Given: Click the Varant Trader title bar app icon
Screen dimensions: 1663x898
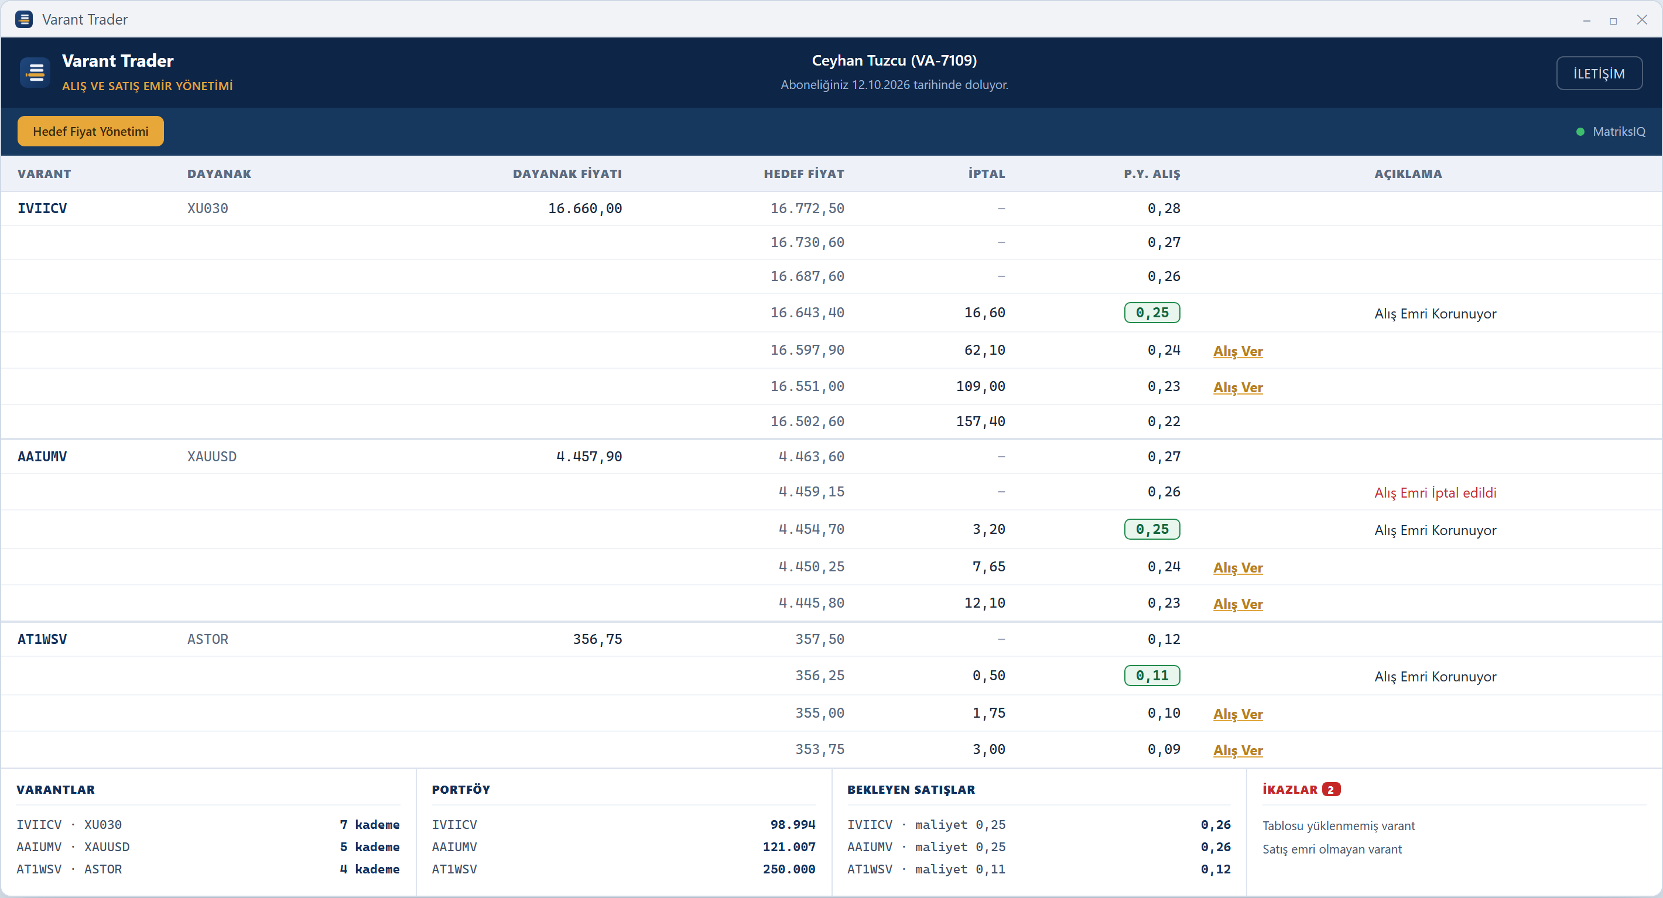Looking at the screenshot, I should [x=24, y=19].
